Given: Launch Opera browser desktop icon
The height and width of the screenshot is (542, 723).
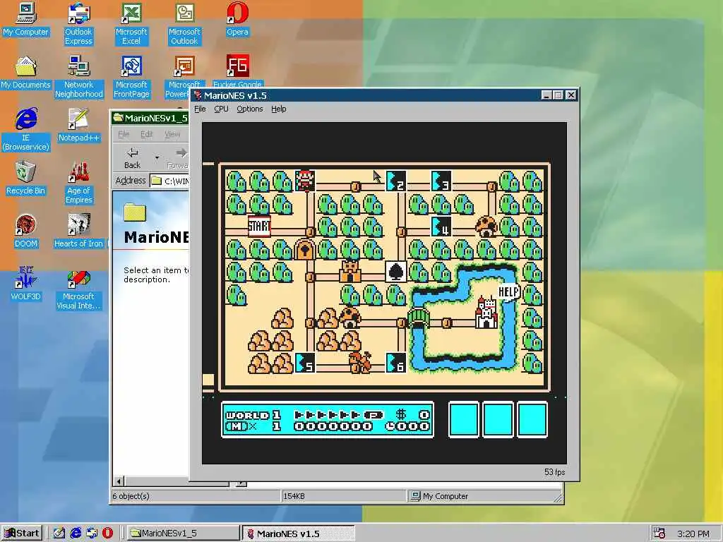Looking at the screenshot, I should pos(237,19).
